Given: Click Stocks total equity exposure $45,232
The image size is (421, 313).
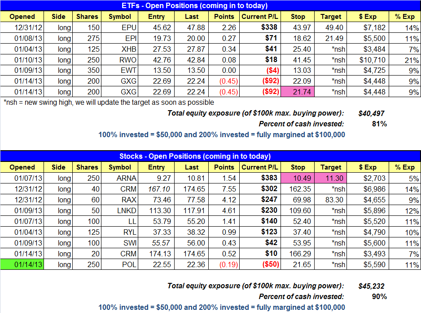Looking at the screenshot, I should click(x=371, y=286).
